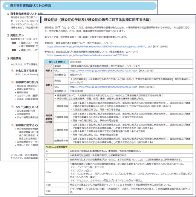Click the (1) イソニコチン酸ヒドラジド line
196x197 pixels.
point(87,167)
